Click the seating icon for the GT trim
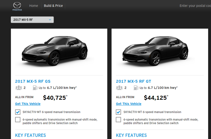Image resolution: width=211 pixels, height=139 pixels. click(x=119, y=88)
